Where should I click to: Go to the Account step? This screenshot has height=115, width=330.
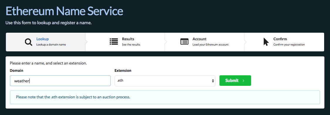click(204, 42)
